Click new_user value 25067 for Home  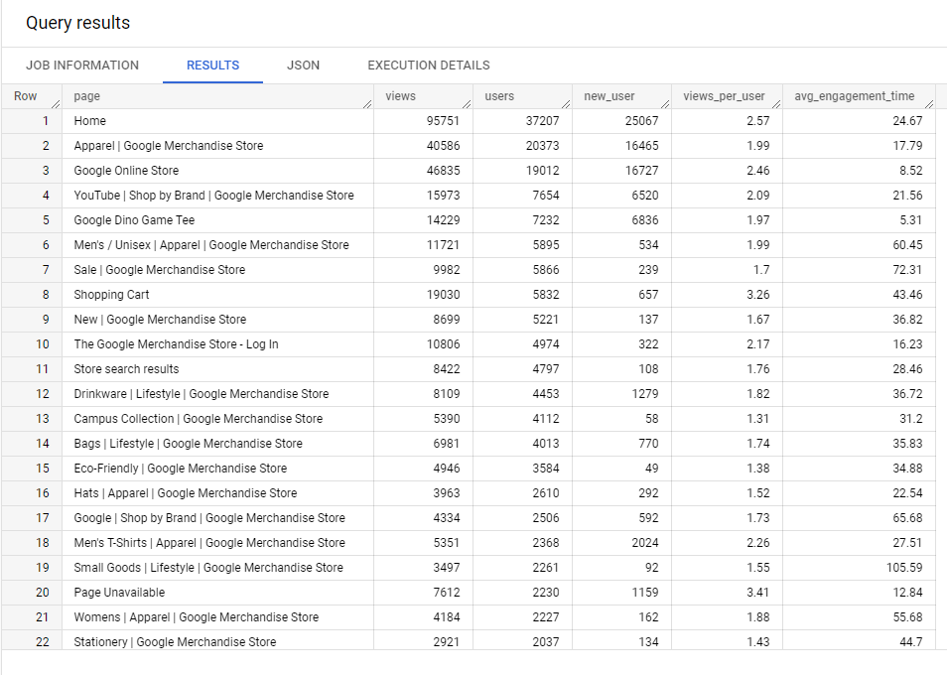pyautogui.click(x=641, y=121)
